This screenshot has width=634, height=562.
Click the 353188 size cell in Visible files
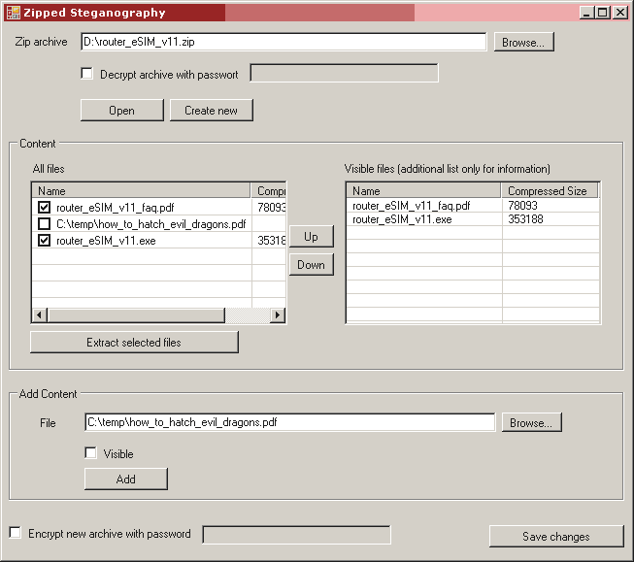[525, 219]
